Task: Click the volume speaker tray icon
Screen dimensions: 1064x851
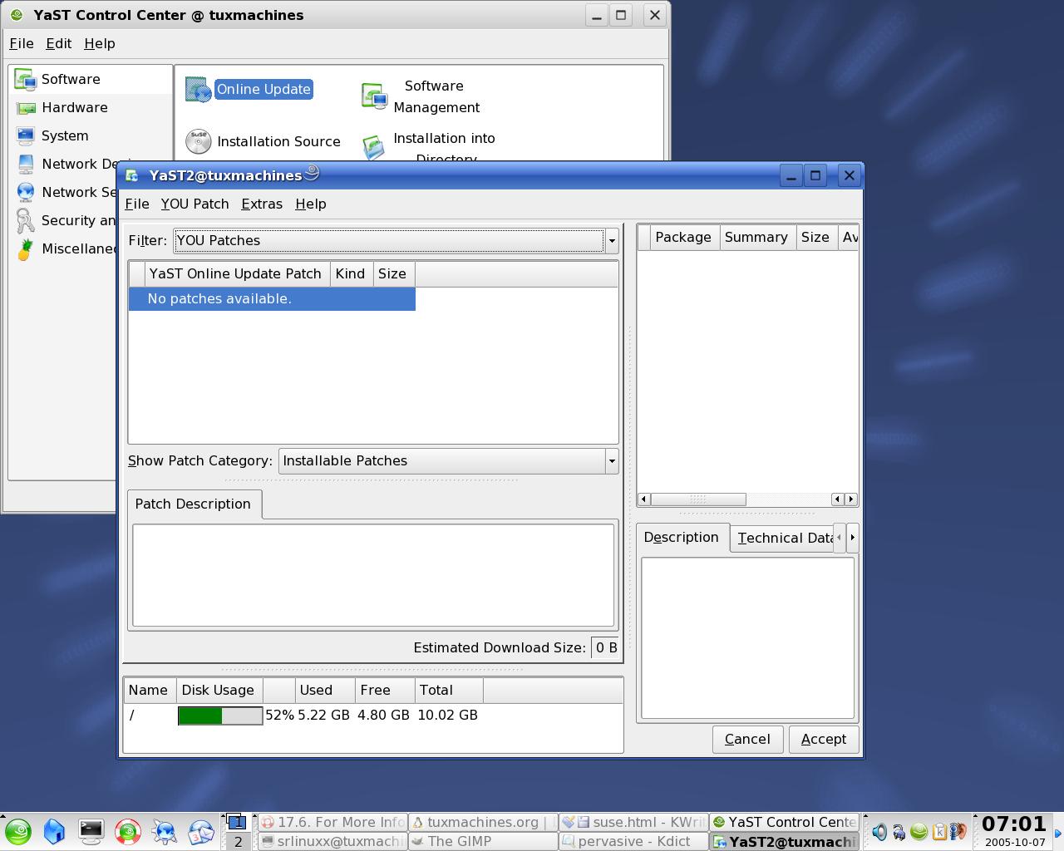Action: [879, 831]
